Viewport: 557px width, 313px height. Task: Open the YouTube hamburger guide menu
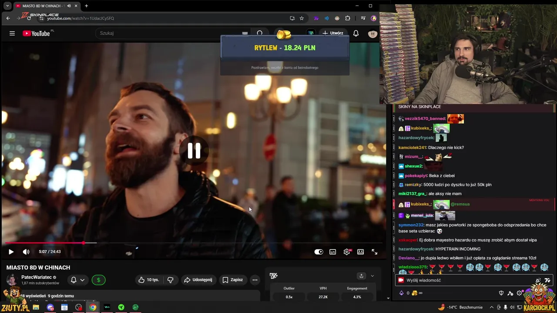pyautogui.click(x=12, y=33)
